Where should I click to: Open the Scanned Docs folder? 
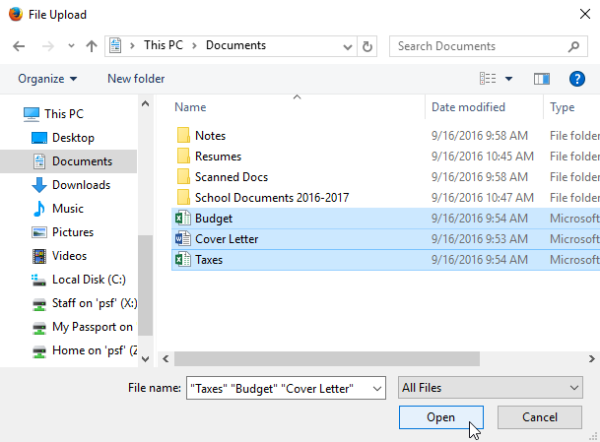231,176
